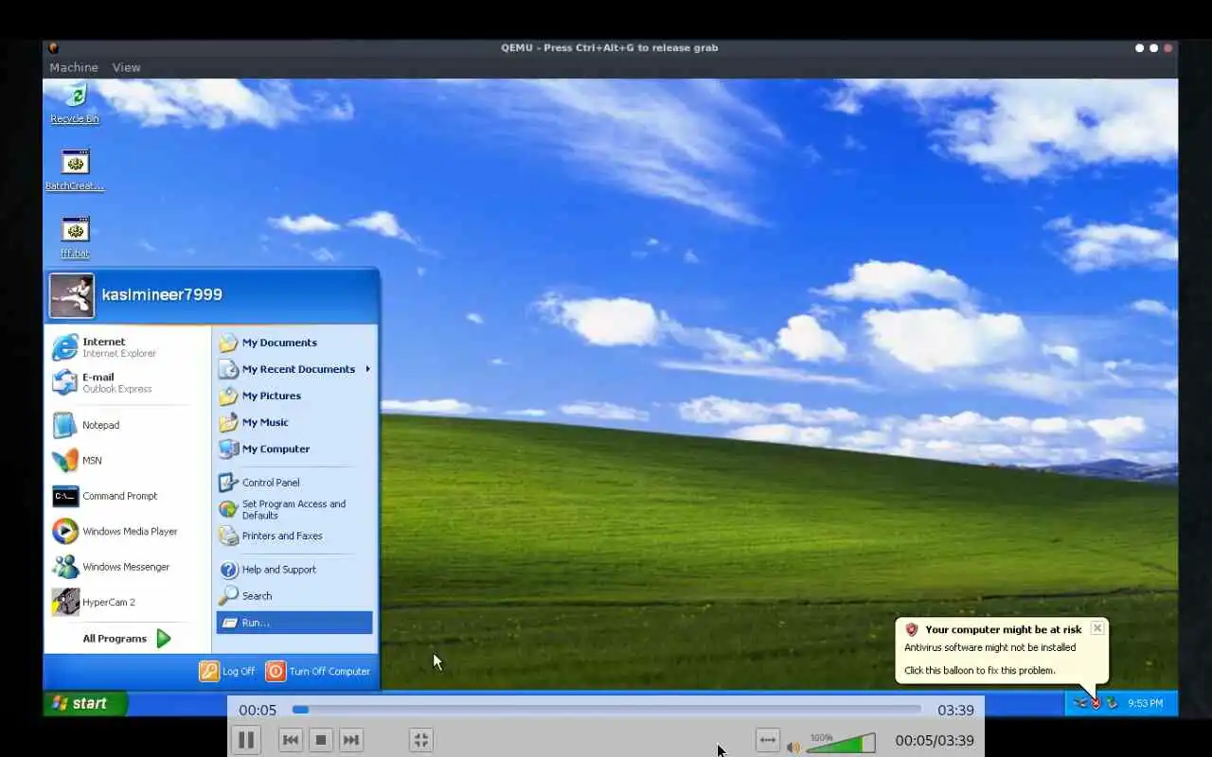Click the 00:05 elapsed time label

(258, 710)
